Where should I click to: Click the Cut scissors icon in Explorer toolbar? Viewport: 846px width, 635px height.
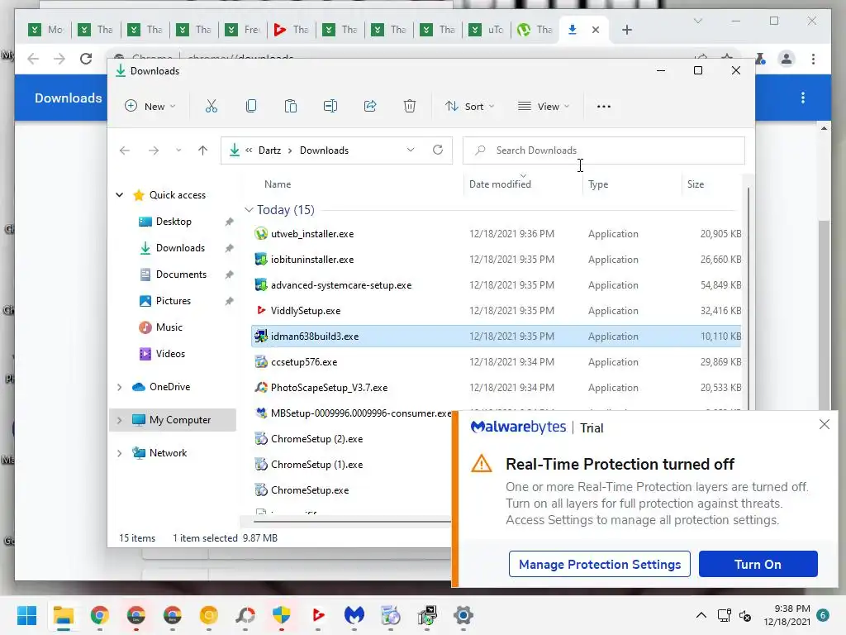click(x=211, y=107)
